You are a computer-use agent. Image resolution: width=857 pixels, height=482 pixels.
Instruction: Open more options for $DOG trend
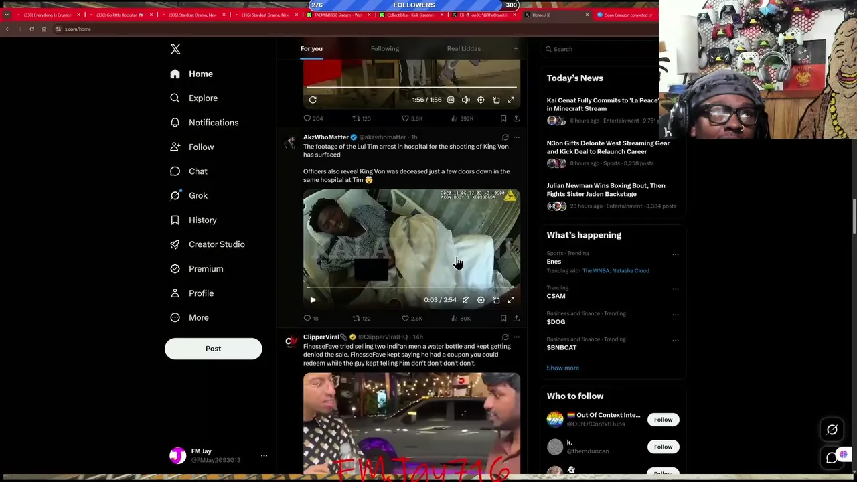[676, 315]
